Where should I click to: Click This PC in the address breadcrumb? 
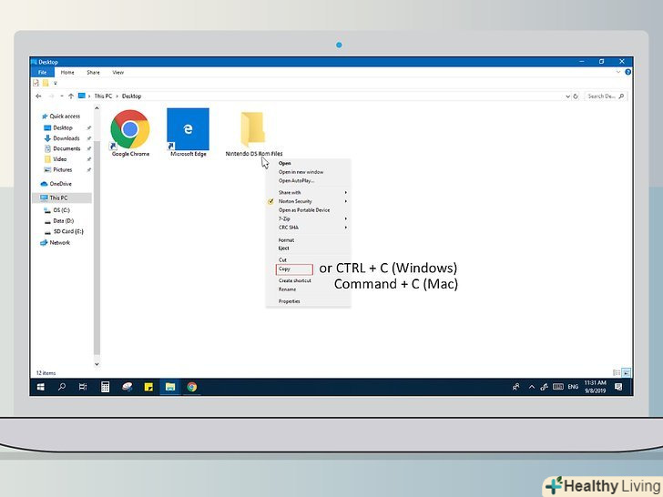coord(103,96)
